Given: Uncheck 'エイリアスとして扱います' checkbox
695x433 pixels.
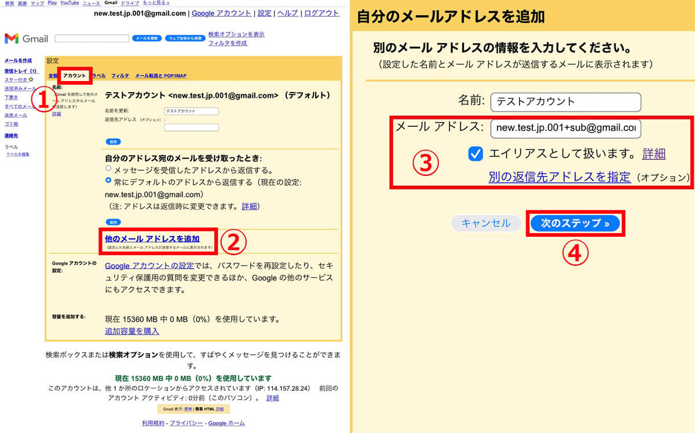Looking at the screenshot, I should pyautogui.click(x=475, y=153).
